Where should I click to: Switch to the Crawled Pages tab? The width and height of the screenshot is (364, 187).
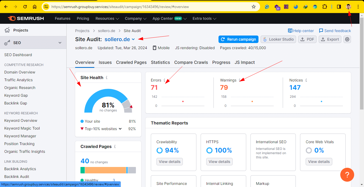[x=131, y=62]
